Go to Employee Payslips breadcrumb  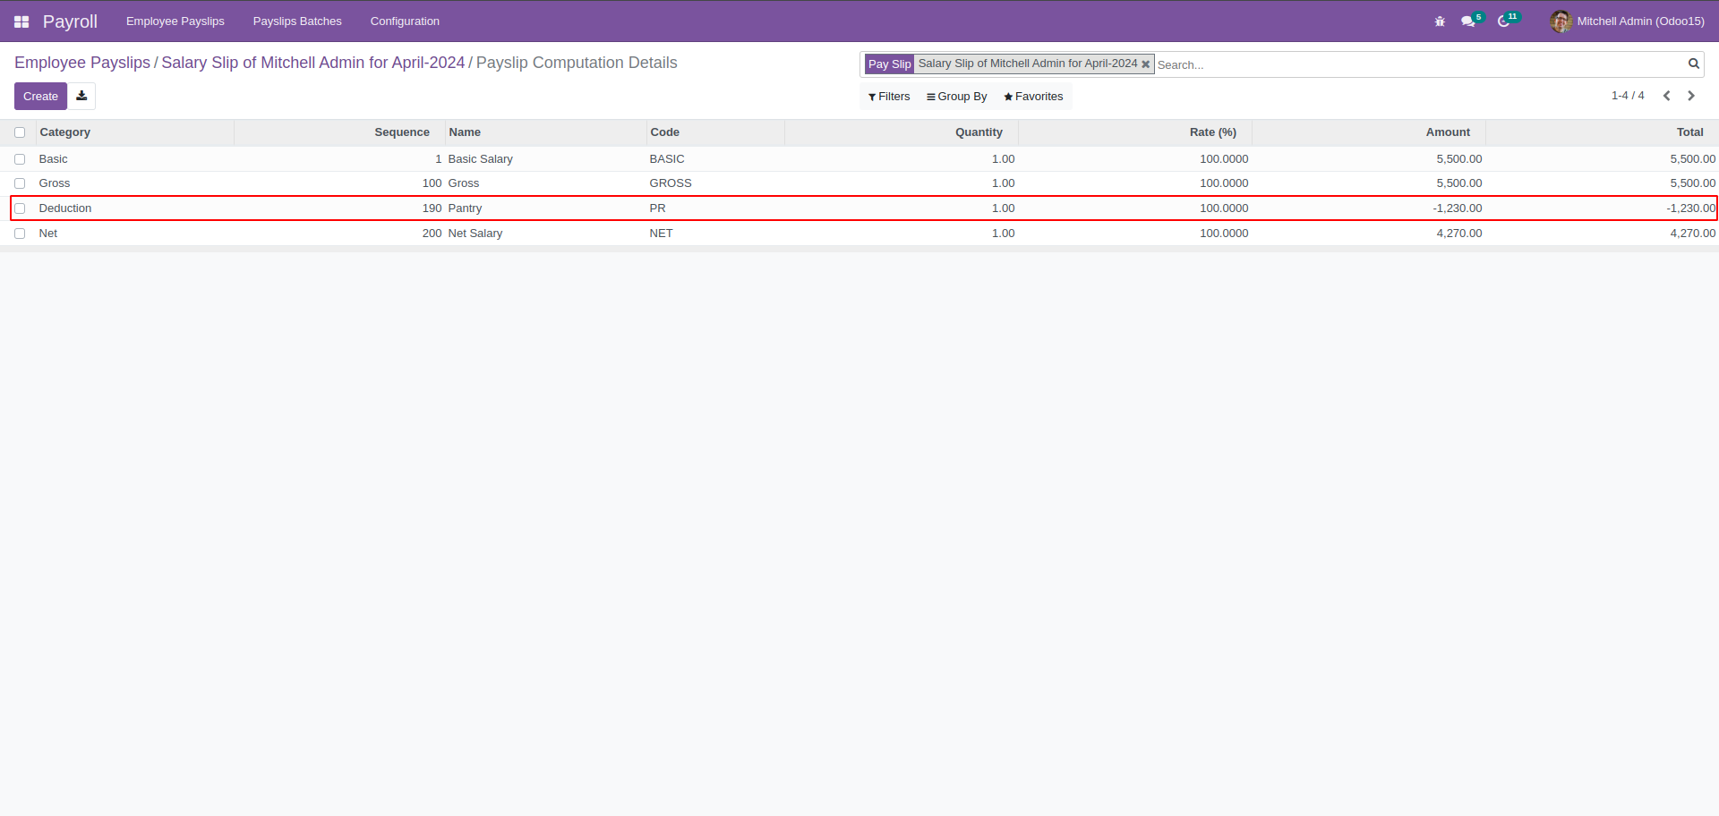click(x=82, y=63)
